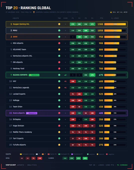The image size is (134, 170).
Task: Click the % LÍDER column header
Action: pyautogui.click(x=115, y=18)
